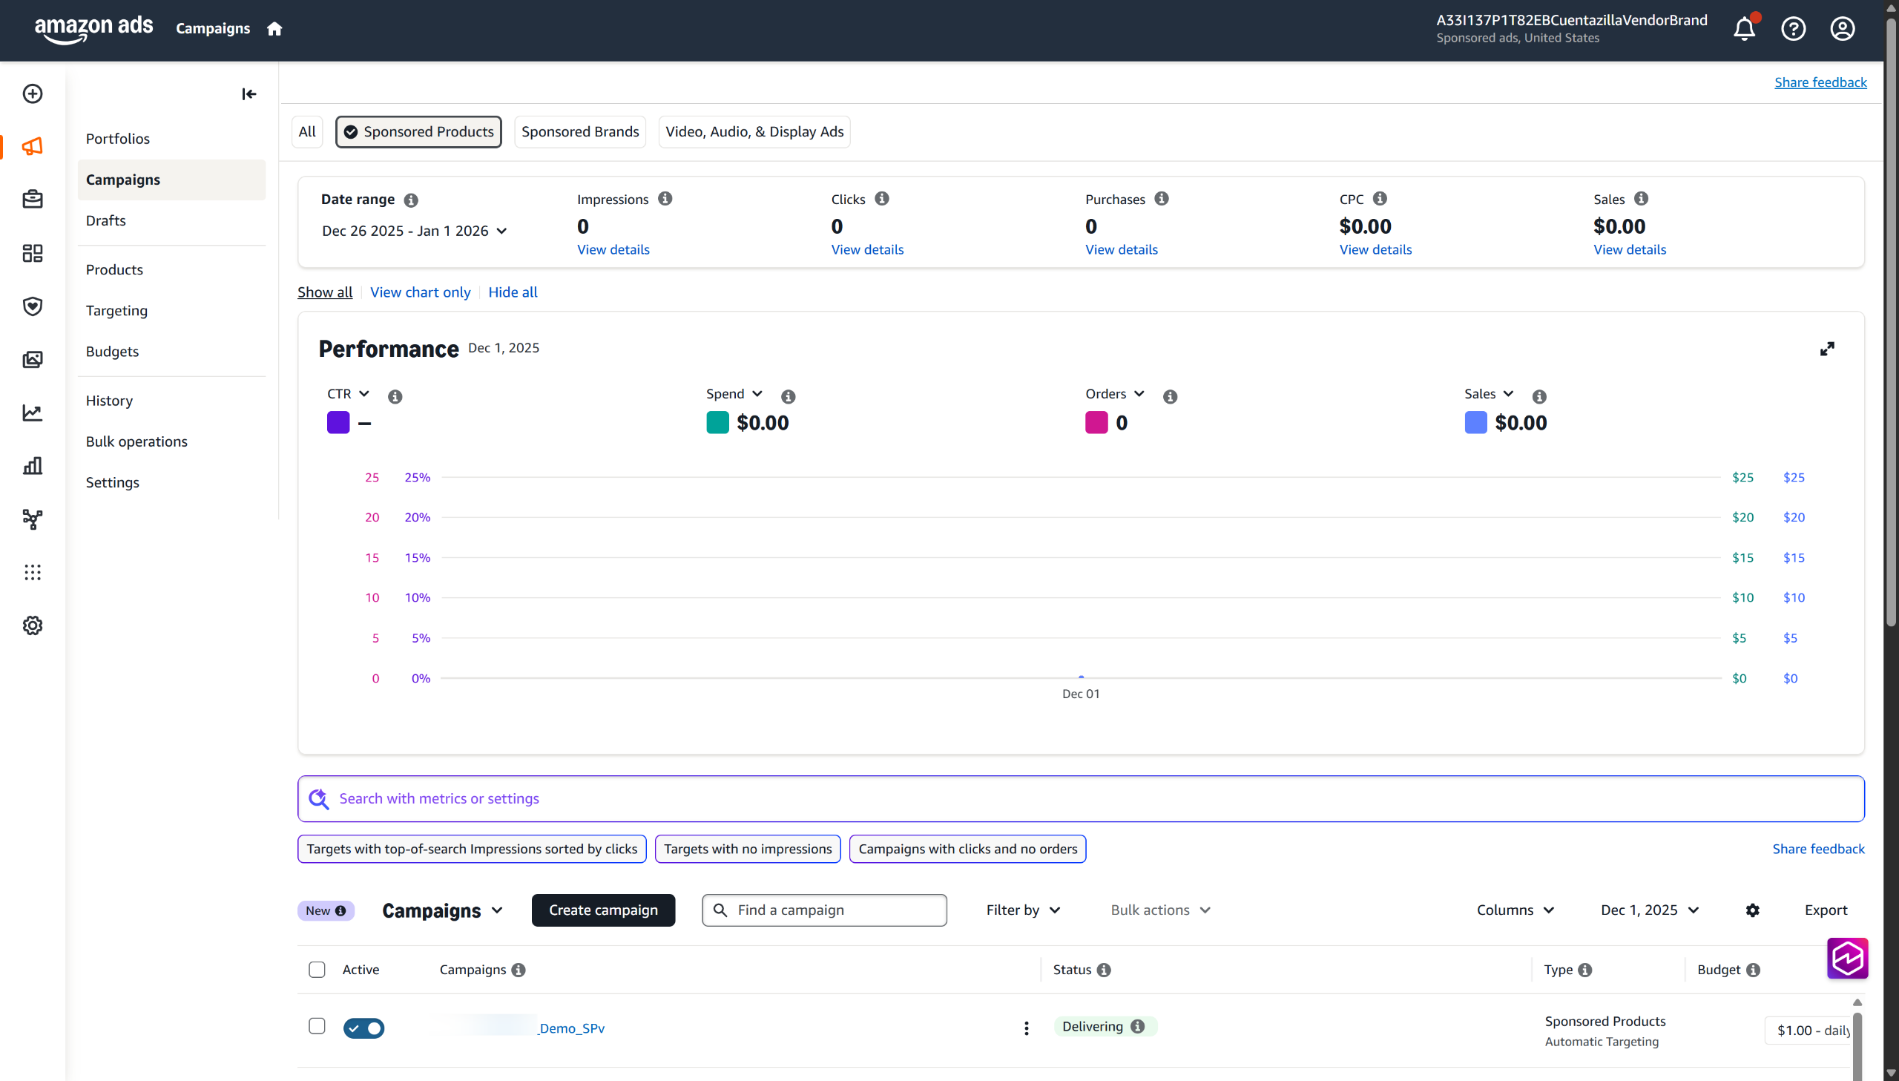Click the megaphone campaigns sidebar icon
The image size is (1899, 1081).
click(x=32, y=146)
